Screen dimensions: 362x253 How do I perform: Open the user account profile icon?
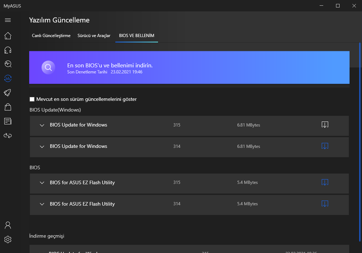pyautogui.click(x=8, y=225)
